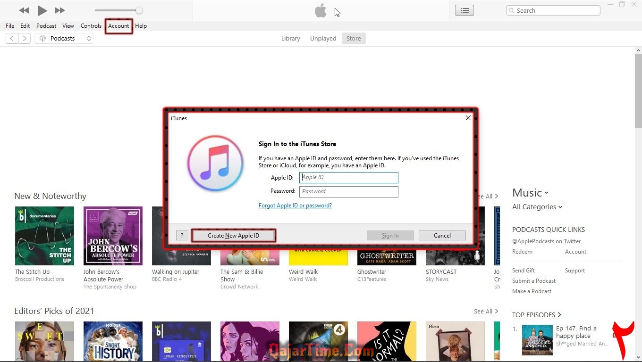The width and height of the screenshot is (642, 362).
Task: Switch to the Library tab
Action: pos(290,39)
